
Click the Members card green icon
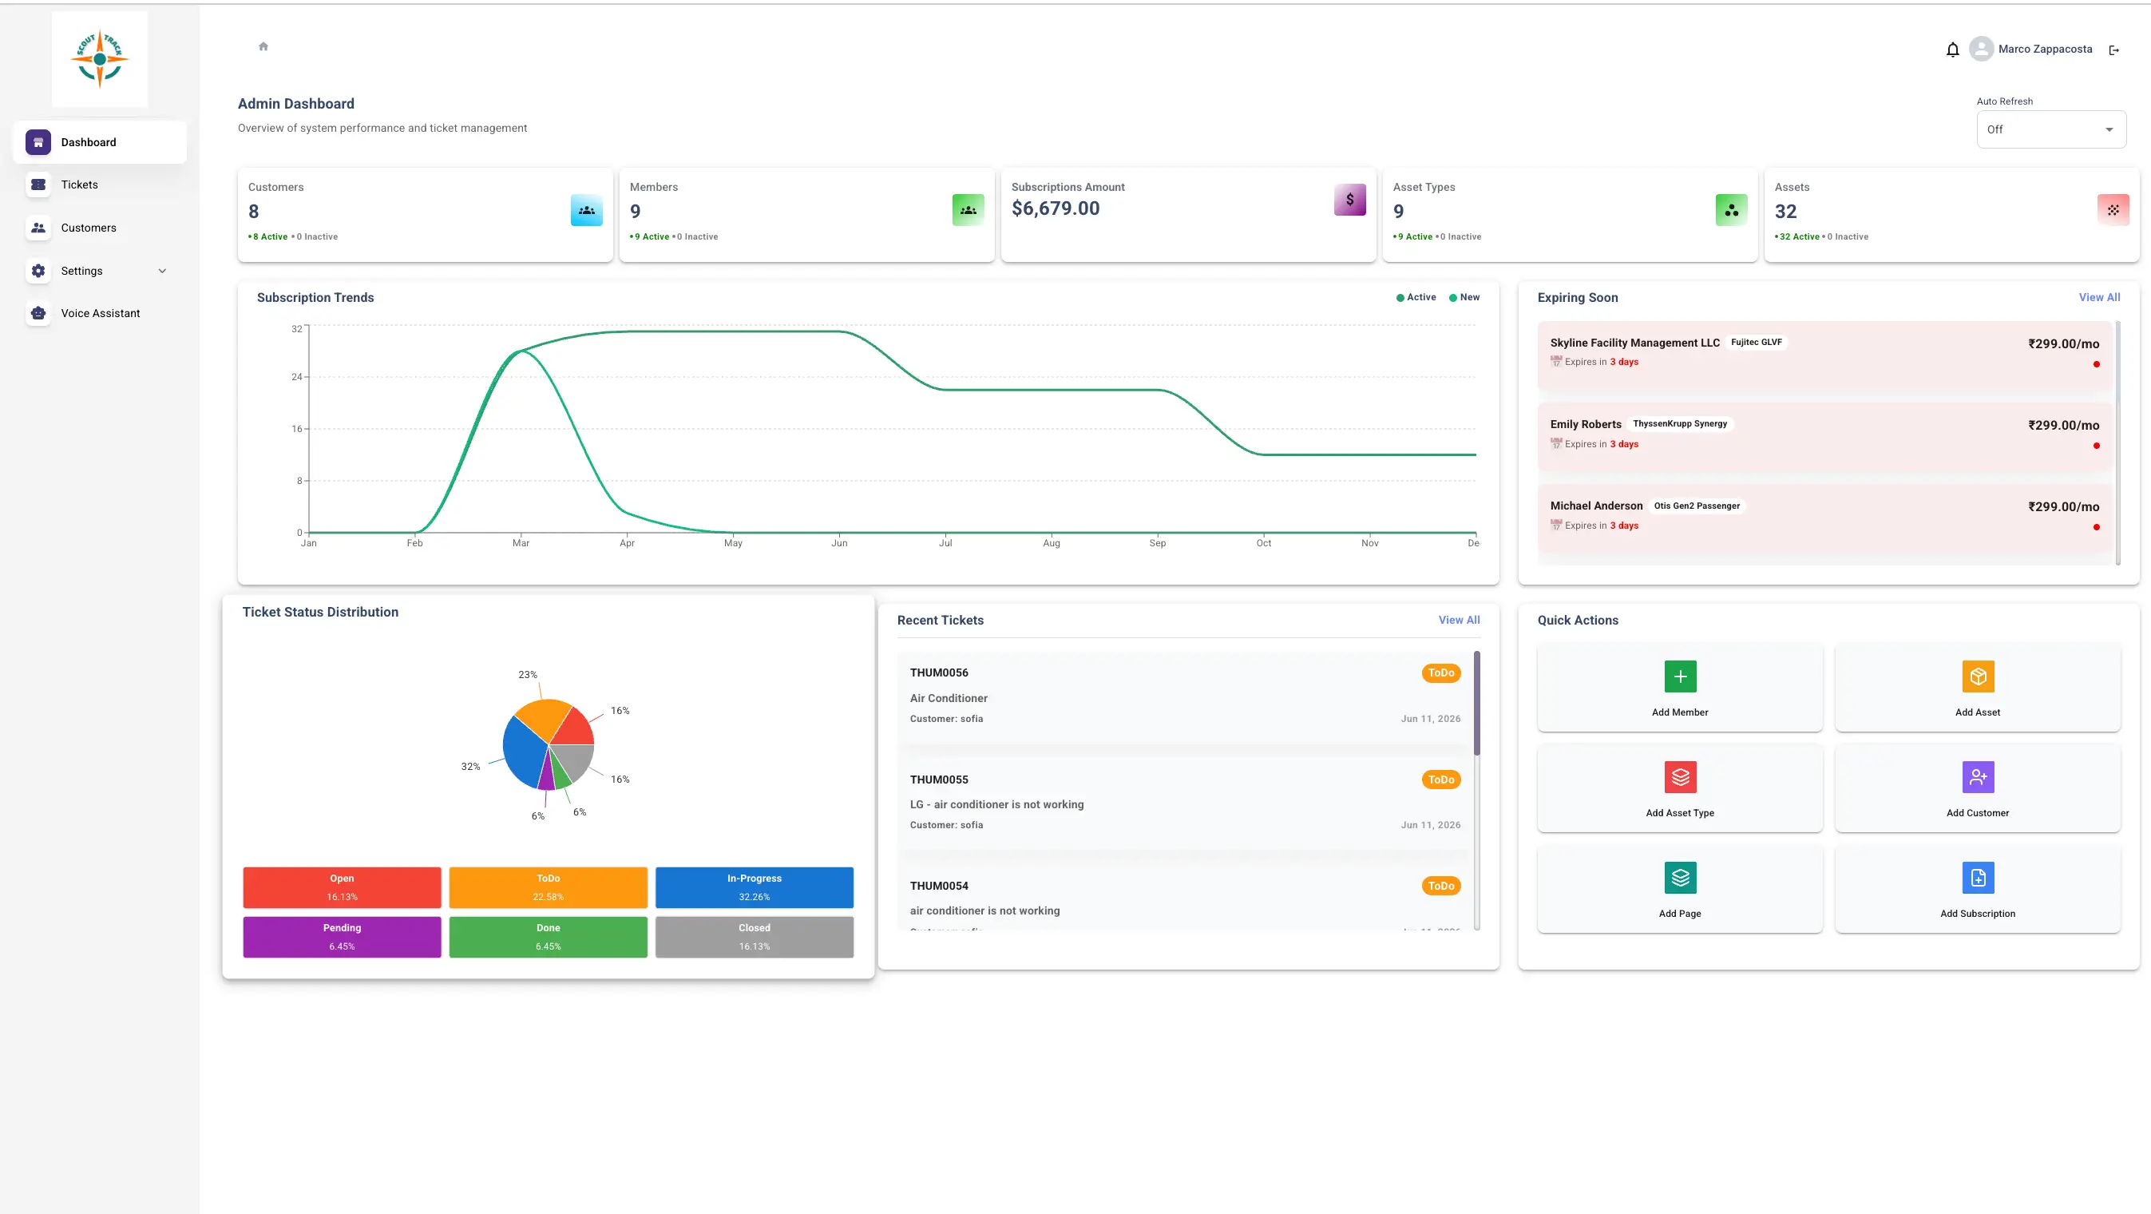[x=968, y=210]
